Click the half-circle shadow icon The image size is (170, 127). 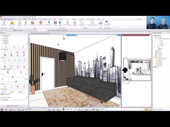pos(8,72)
